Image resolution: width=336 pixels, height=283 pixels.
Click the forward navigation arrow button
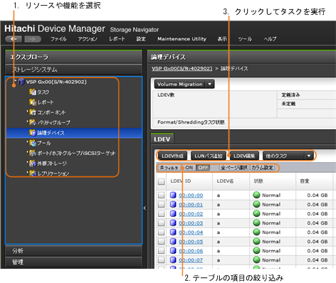coord(33,39)
